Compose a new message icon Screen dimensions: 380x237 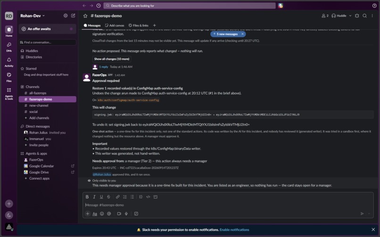73,16
